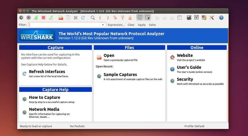Viewport: 248px width, 136px height.
Task: Expand the filter history dropdown arrow
Action: 103,25
